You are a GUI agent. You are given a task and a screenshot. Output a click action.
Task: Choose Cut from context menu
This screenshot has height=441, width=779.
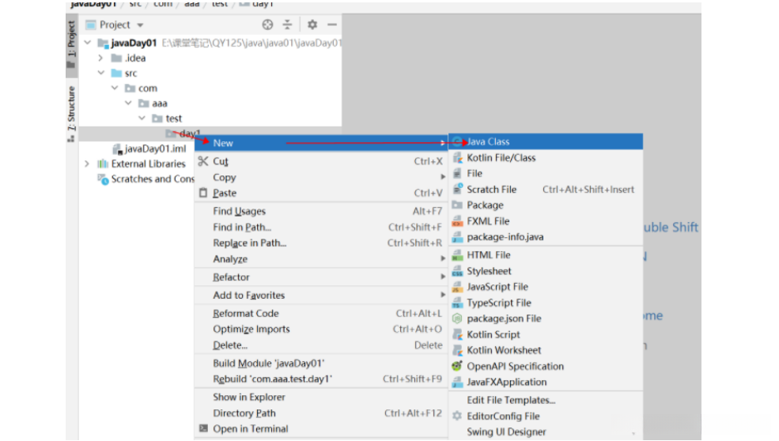coord(321,161)
